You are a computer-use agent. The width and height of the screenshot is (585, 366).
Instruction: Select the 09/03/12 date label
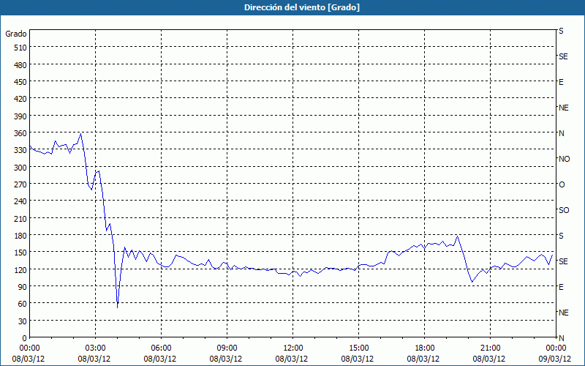[555, 359]
